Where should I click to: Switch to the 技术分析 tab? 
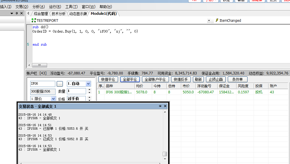pos(58,13)
